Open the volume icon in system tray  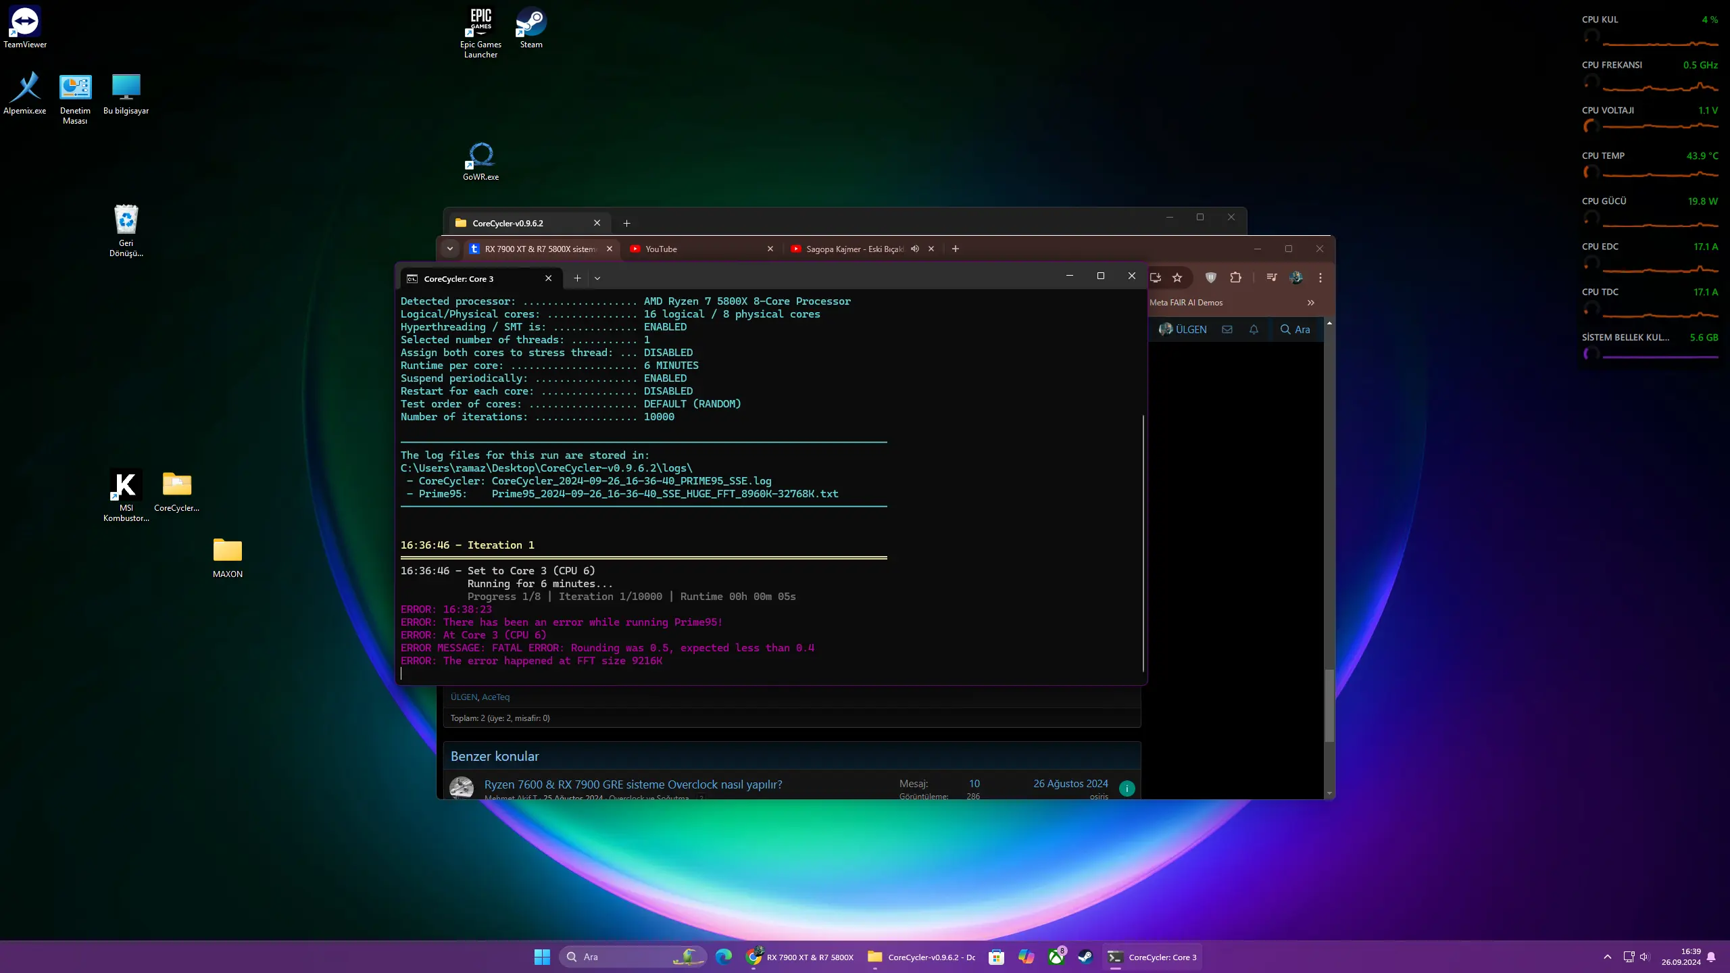pyautogui.click(x=1644, y=957)
